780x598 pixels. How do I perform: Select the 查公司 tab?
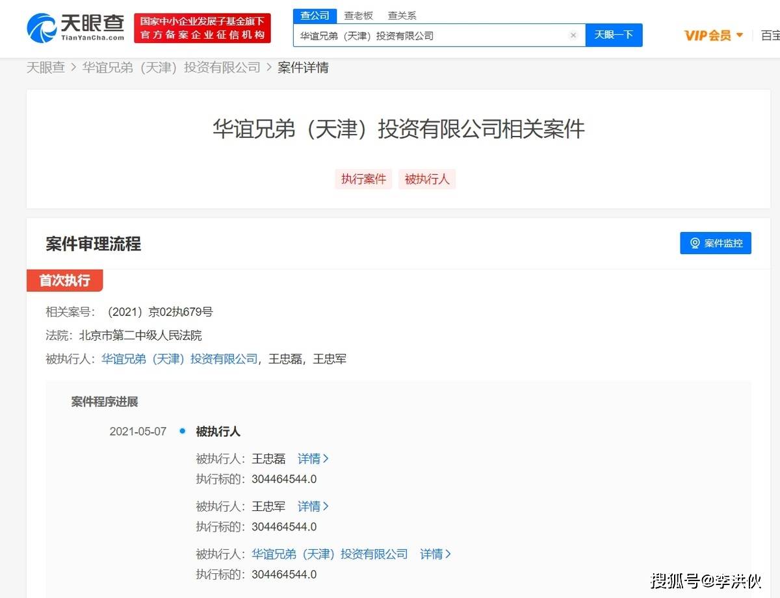[x=315, y=16]
